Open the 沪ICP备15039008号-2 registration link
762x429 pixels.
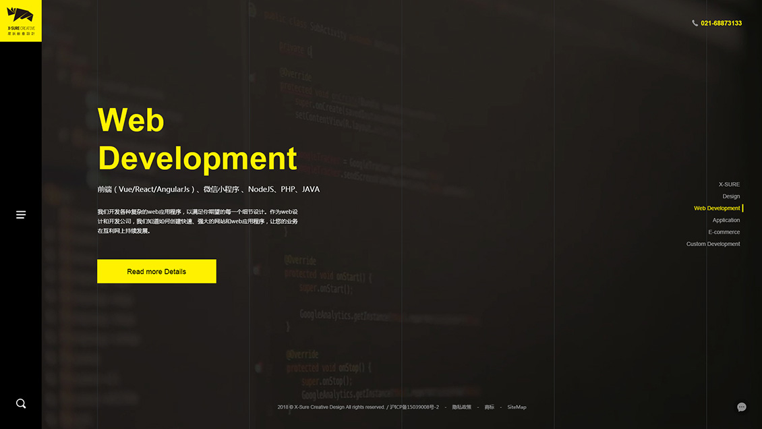click(414, 407)
